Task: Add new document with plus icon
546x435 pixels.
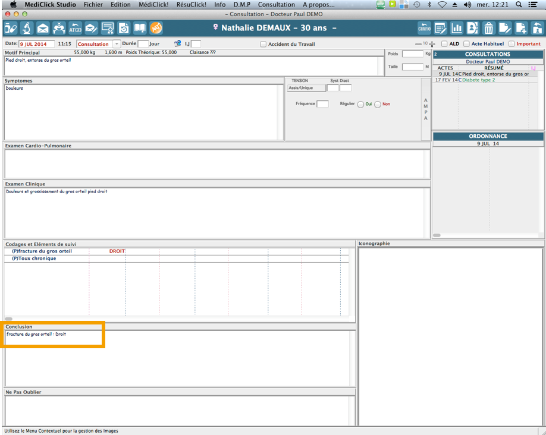Action: click(x=521, y=28)
